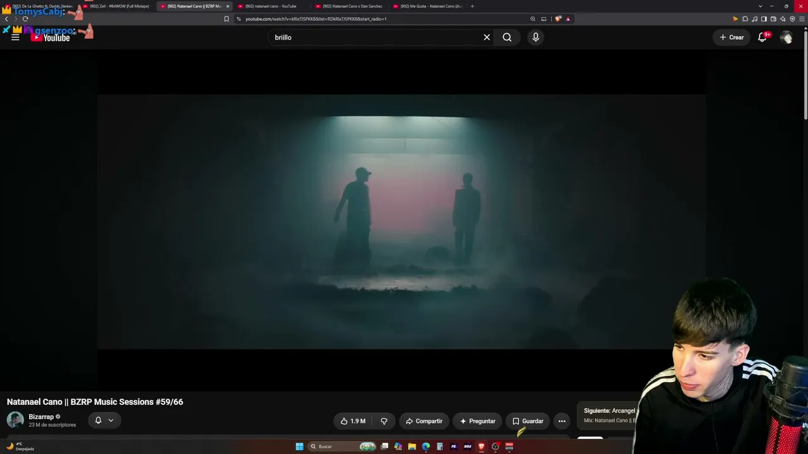Click the browser address bar URL
The height and width of the screenshot is (454, 808).
(x=316, y=19)
